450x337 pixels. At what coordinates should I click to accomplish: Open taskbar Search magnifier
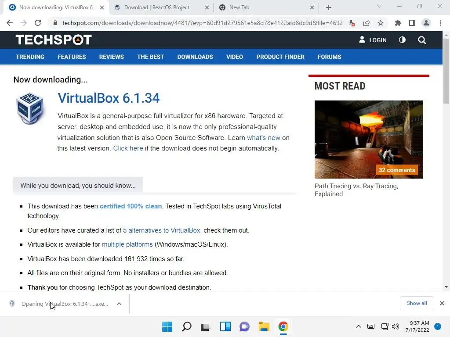pos(186,326)
